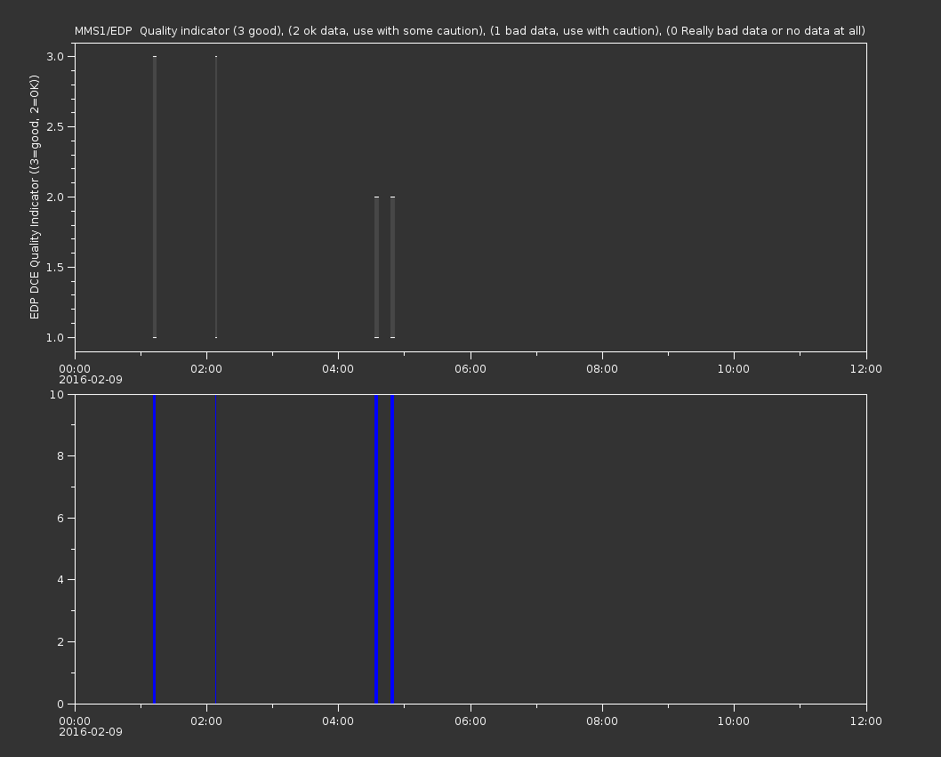This screenshot has height=757, width=941.
Task: Click the 2016-02-09 date under quality panel
Action: click(91, 380)
